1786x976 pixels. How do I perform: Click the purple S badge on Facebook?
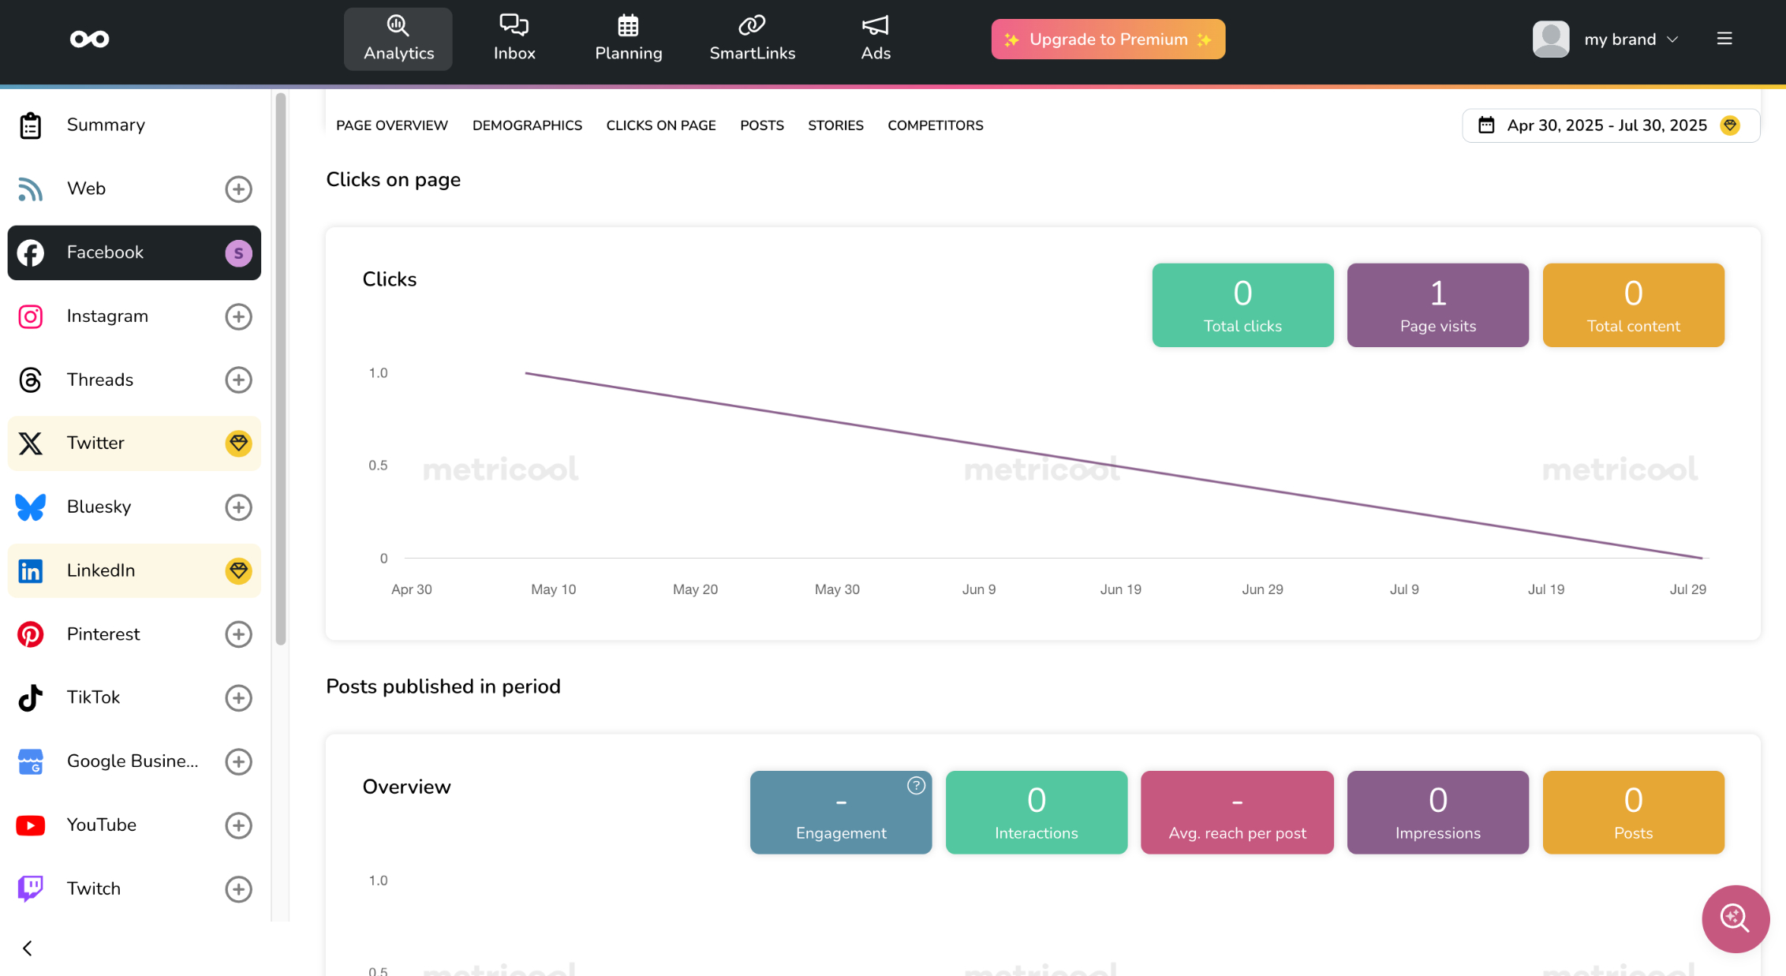[x=238, y=253]
